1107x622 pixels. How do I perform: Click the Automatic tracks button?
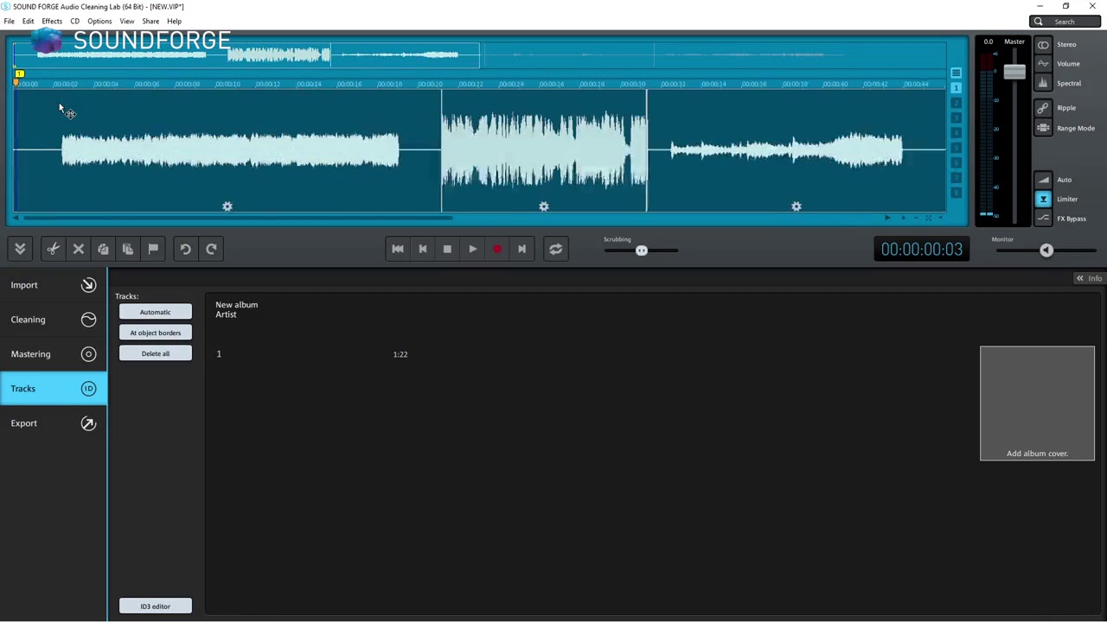point(156,312)
